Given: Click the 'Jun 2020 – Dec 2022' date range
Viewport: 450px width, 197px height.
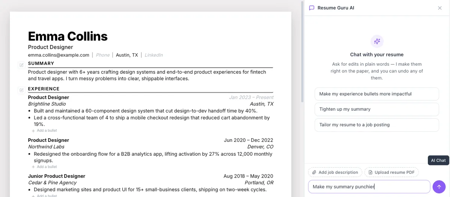Looking at the screenshot, I should tap(249, 140).
